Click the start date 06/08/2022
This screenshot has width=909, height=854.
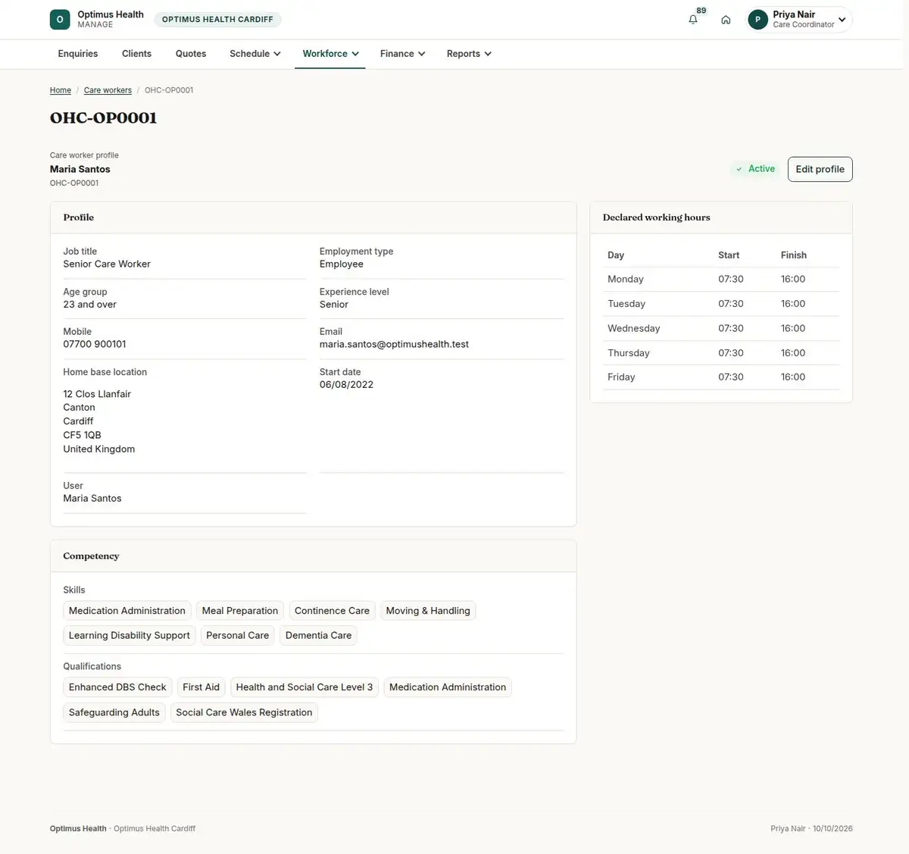coord(346,384)
